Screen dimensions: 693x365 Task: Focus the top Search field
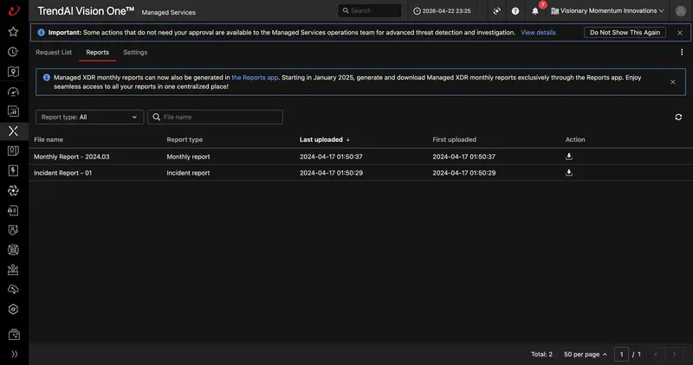(x=370, y=10)
